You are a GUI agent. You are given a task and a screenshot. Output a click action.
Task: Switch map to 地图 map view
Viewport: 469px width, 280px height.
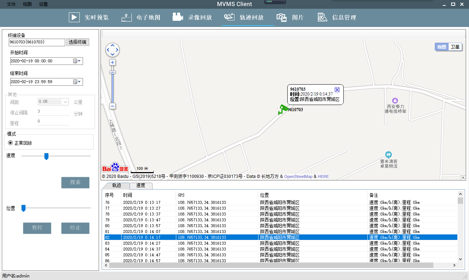coord(441,47)
